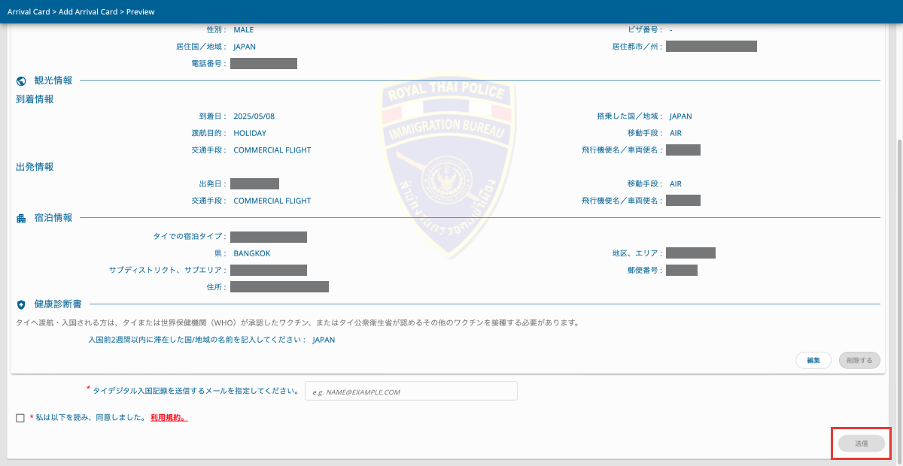Screen dimensions: 903x466
Task: Click the shield icon beside 健康診断書
Action: tap(21, 304)
